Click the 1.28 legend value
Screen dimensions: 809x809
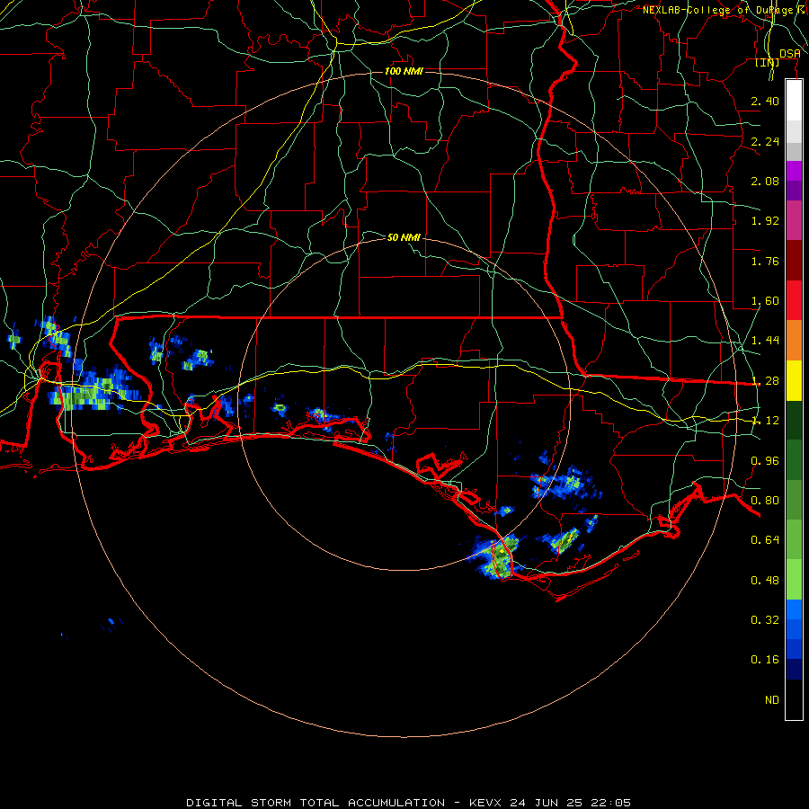click(765, 381)
